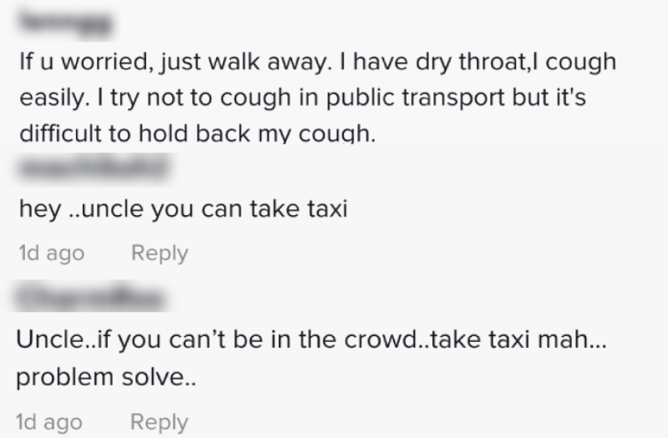
Task: Click the line starting 'If u worried, just walk away'
Action: pos(318,62)
